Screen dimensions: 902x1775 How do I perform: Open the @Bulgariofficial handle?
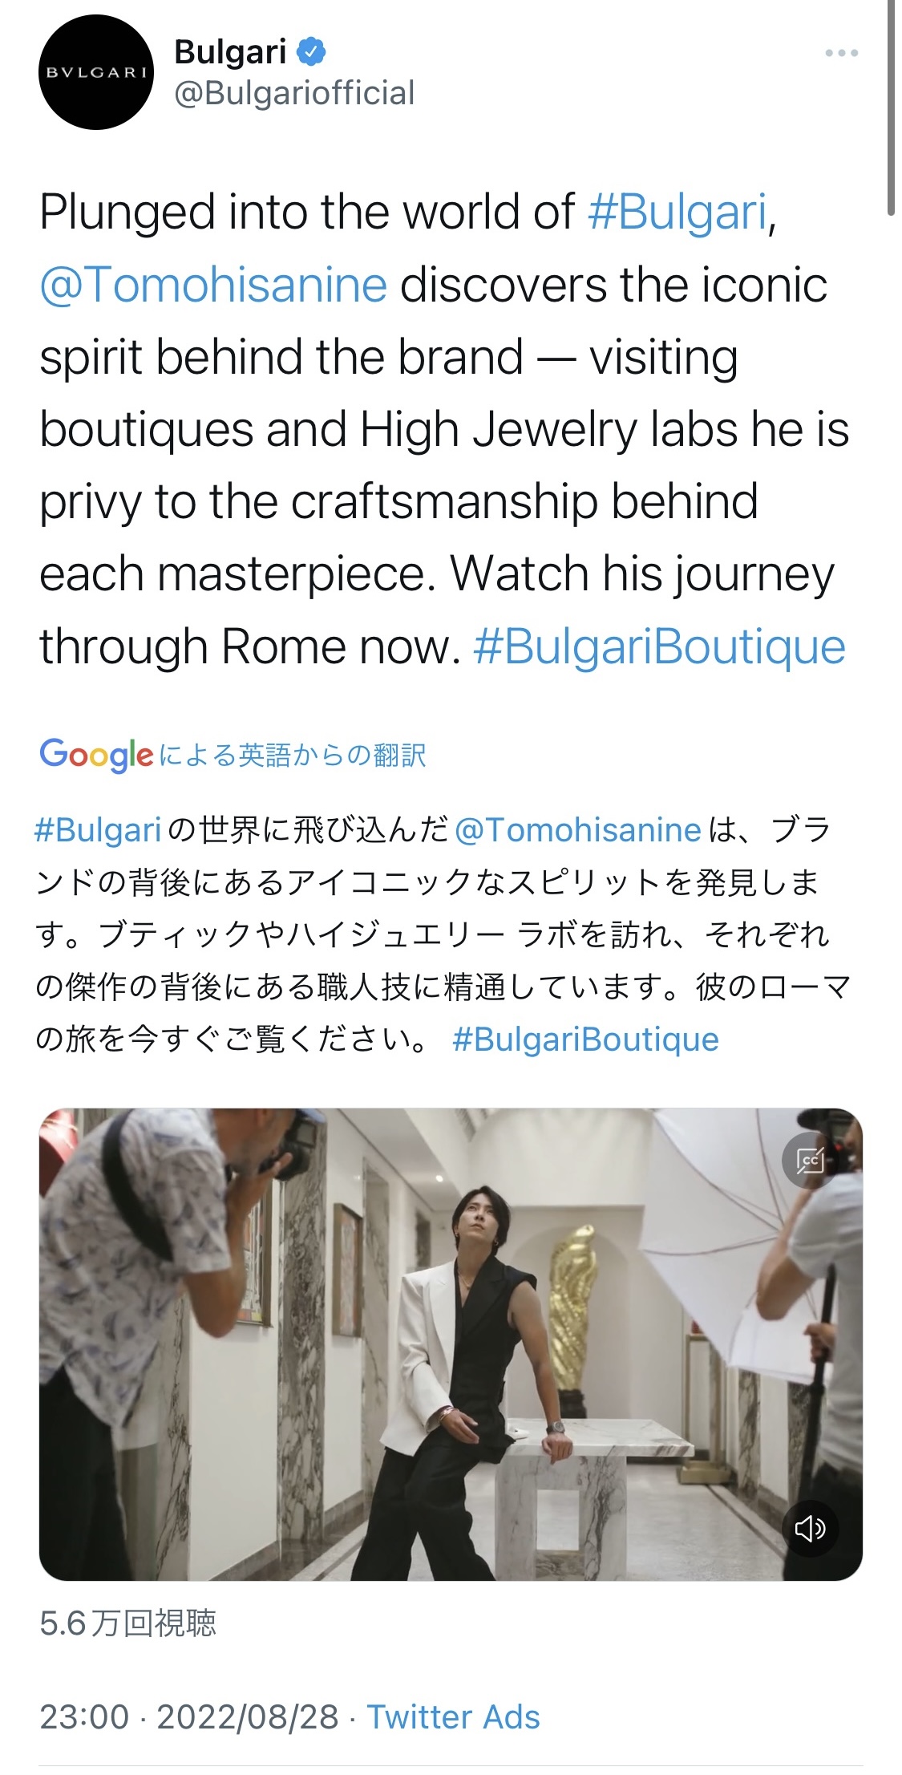tap(294, 93)
